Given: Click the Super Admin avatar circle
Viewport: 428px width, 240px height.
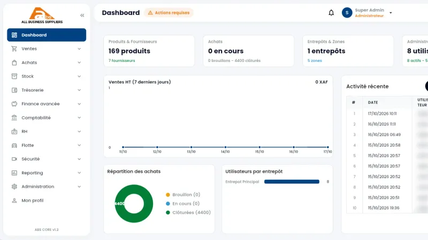Looking at the screenshot, I should pyautogui.click(x=347, y=13).
